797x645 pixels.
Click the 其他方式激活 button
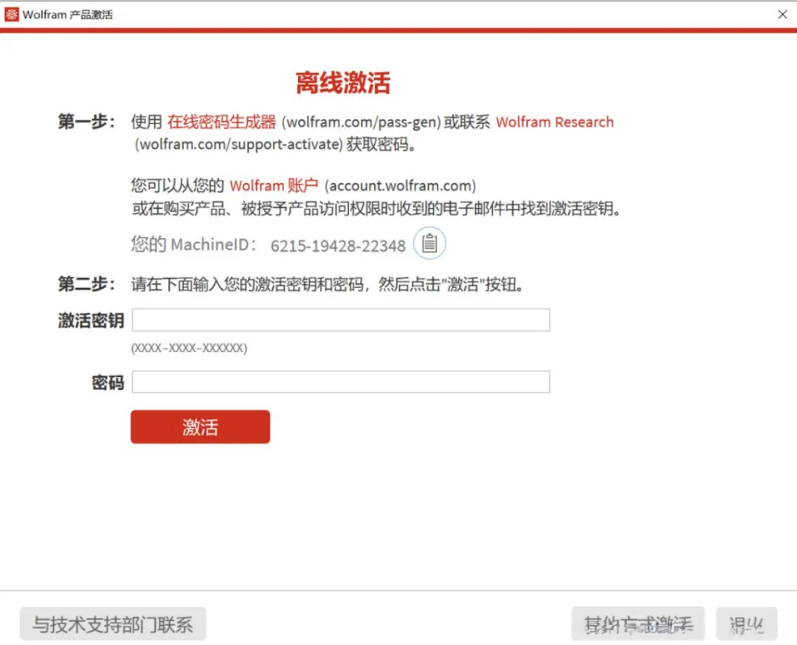638,624
